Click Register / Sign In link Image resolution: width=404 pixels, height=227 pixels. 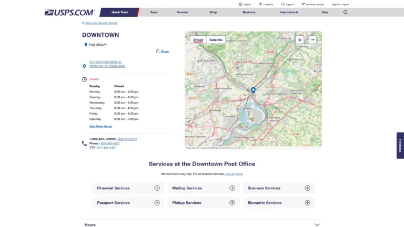[340, 4]
